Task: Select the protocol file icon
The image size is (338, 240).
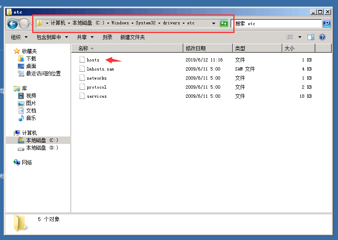Action: [x=82, y=87]
